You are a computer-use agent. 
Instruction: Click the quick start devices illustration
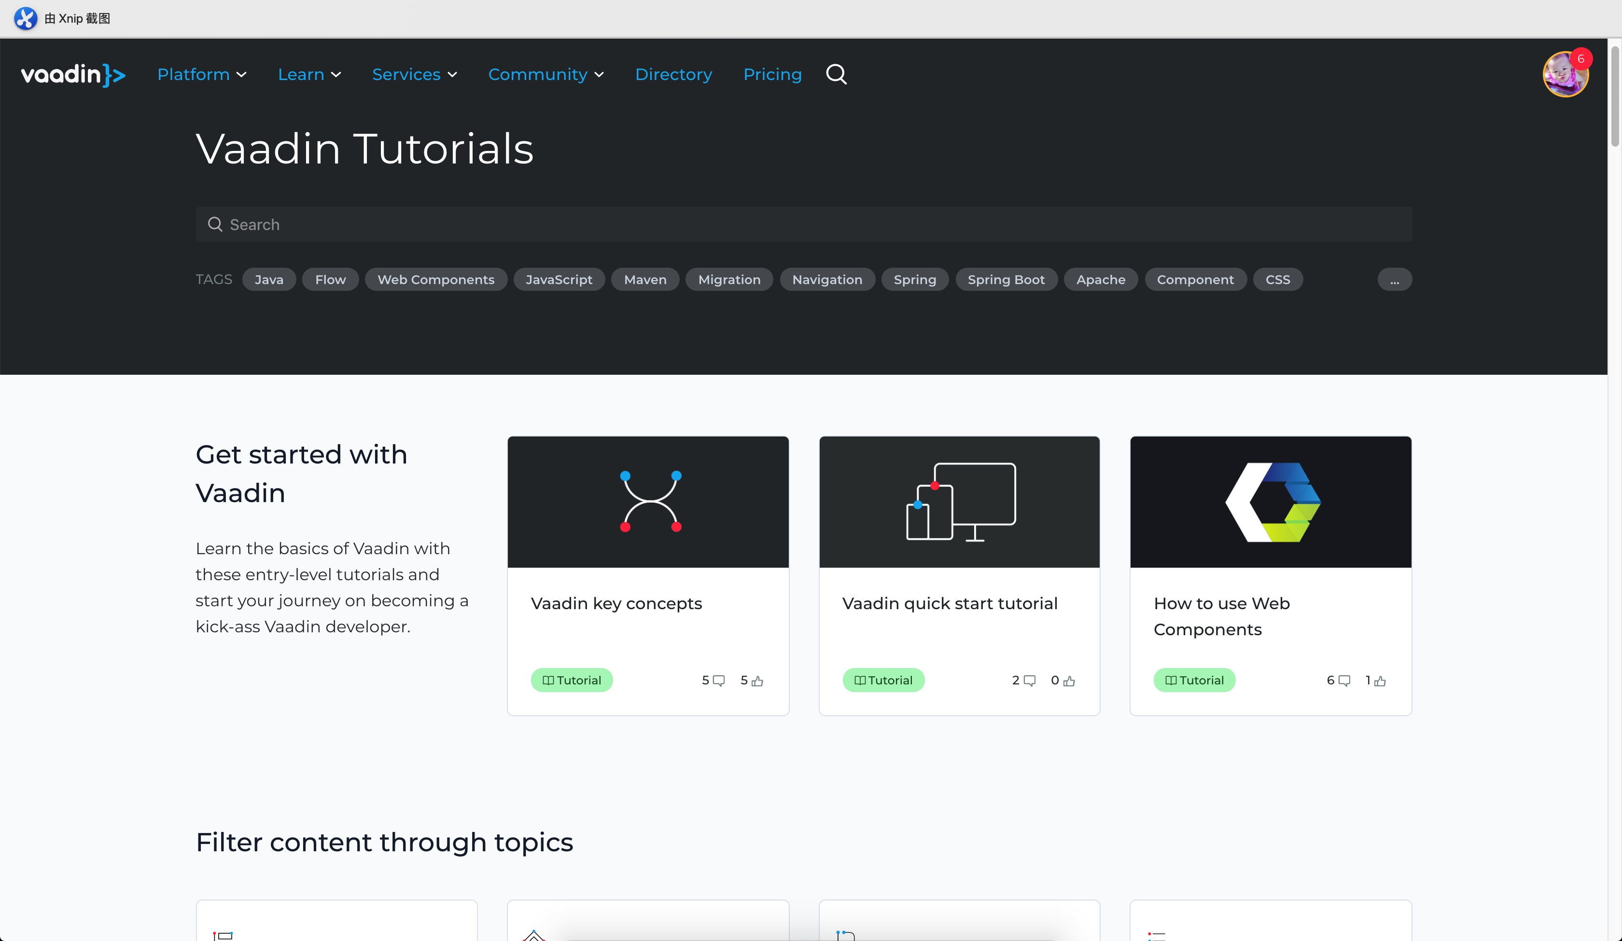(961, 502)
